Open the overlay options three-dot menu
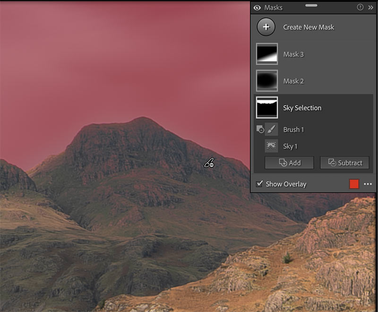Screen dimensions: 378x312 (368, 184)
